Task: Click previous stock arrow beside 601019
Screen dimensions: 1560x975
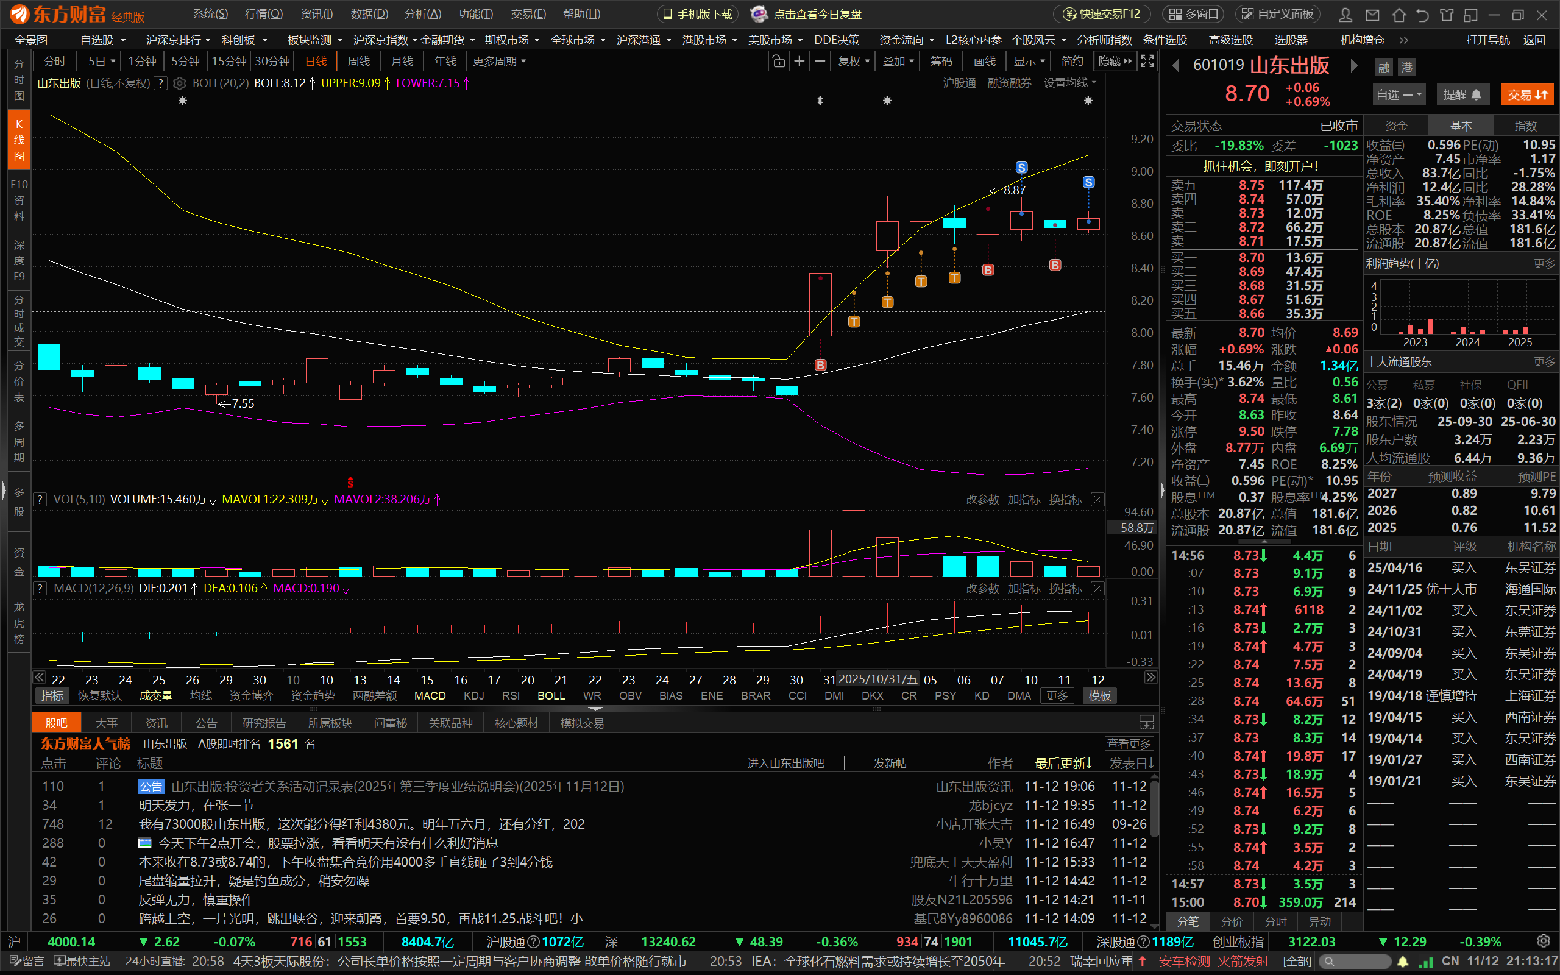Action: tap(1177, 66)
